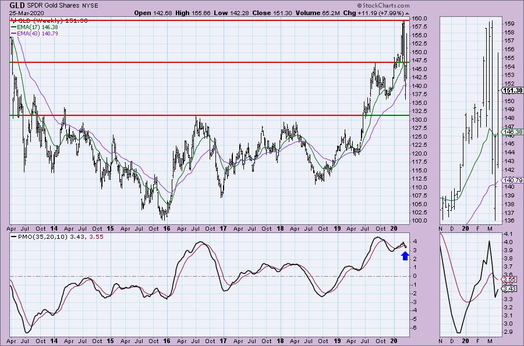The width and height of the screenshot is (524, 346).
Task: Click the 19 year label under price chart
Action: (337, 229)
